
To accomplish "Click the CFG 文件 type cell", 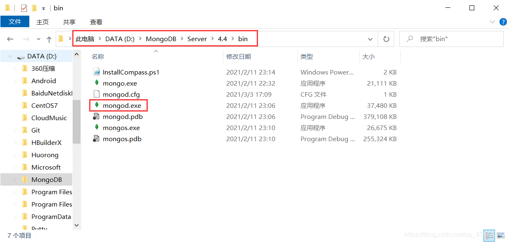I will pos(314,95).
